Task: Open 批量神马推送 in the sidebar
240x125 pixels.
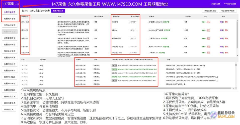Action: coord(10,83)
